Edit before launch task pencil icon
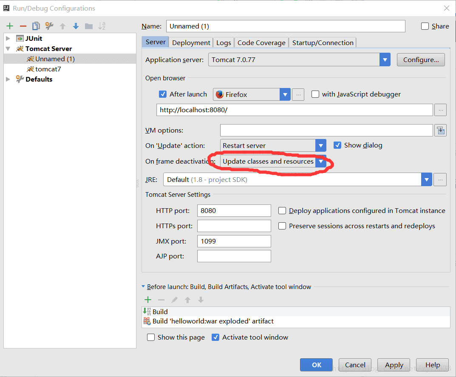Screen dimensions: 456x377 coord(174,300)
